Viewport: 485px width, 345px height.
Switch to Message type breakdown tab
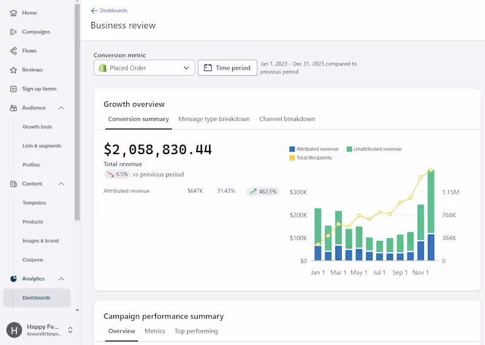click(214, 119)
